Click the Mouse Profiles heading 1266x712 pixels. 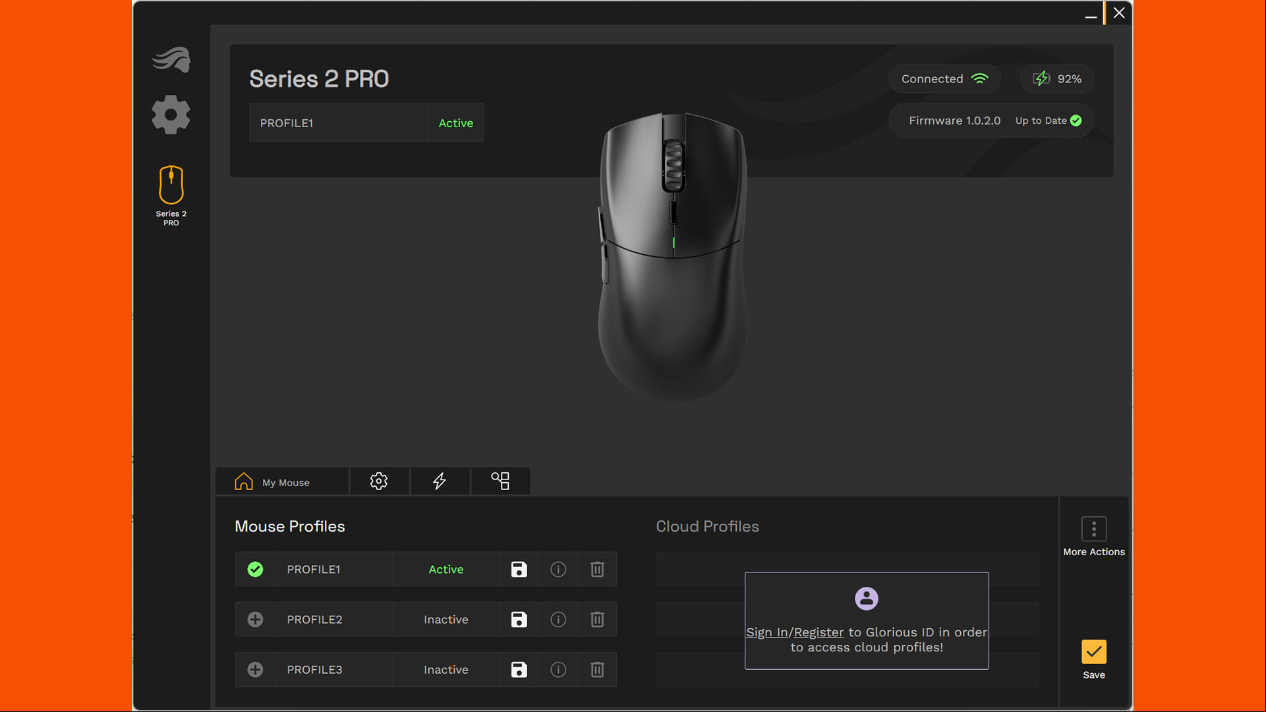[290, 526]
